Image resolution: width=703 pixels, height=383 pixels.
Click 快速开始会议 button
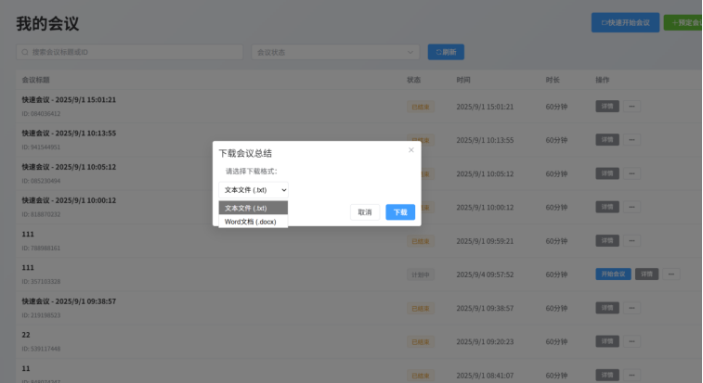click(x=625, y=22)
